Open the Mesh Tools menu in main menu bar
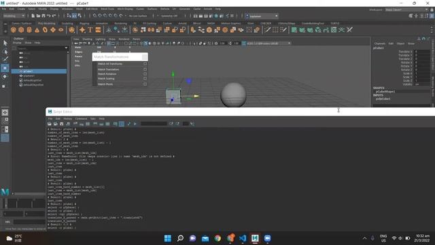 (x=107, y=9)
